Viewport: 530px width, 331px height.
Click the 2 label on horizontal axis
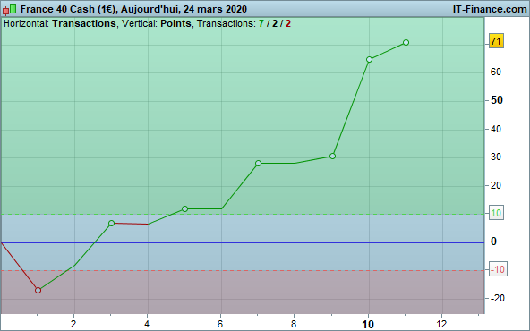coord(73,324)
